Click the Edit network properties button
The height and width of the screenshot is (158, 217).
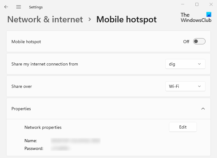pos(183,127)
